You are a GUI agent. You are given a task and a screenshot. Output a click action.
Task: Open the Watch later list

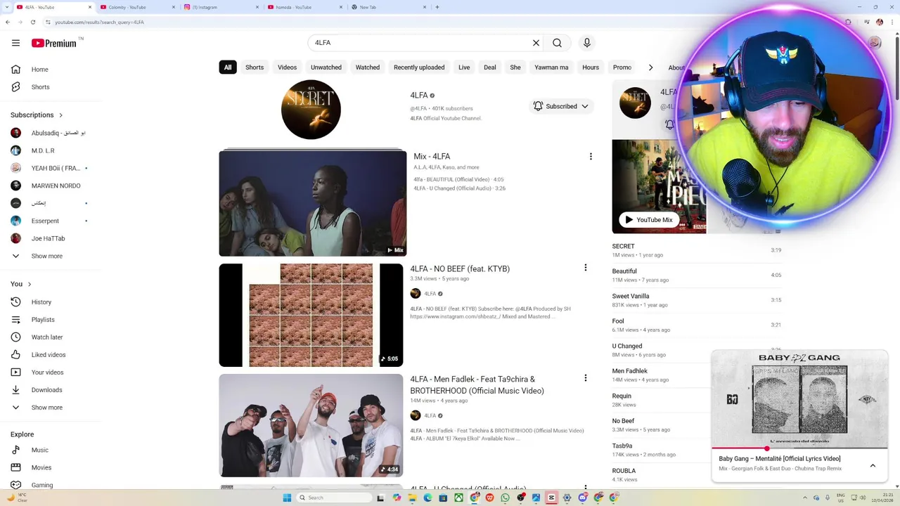pos(46,337)
